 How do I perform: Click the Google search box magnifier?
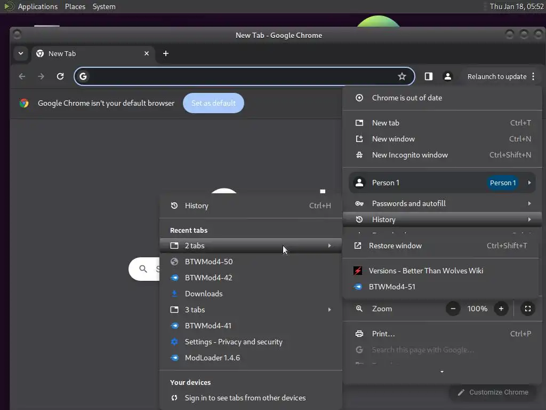pyautogui.click(x=143, y=269)
